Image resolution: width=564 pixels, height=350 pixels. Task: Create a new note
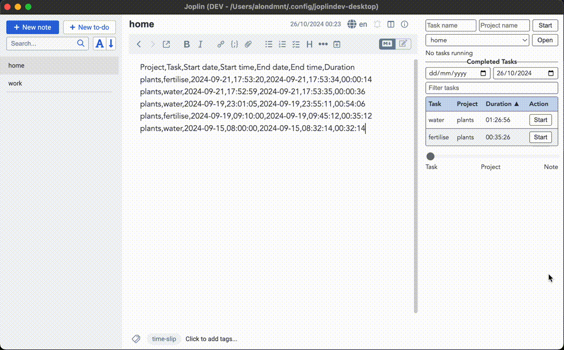click(32, 28)
